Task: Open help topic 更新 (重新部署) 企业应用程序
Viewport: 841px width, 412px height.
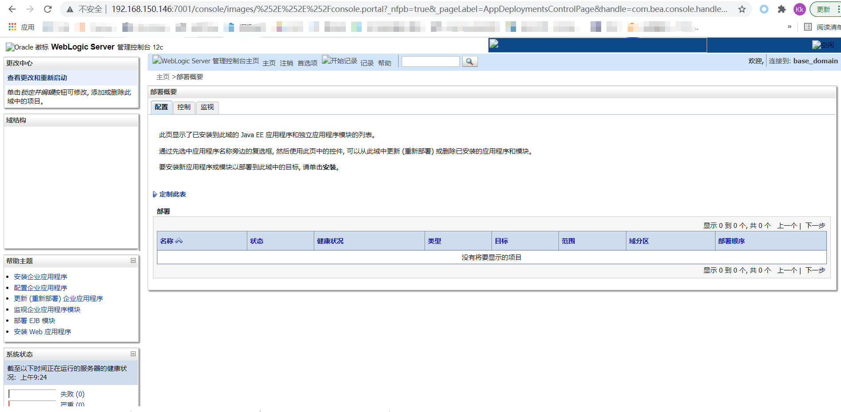Action: pyautogui.click(x=58, y=298)
